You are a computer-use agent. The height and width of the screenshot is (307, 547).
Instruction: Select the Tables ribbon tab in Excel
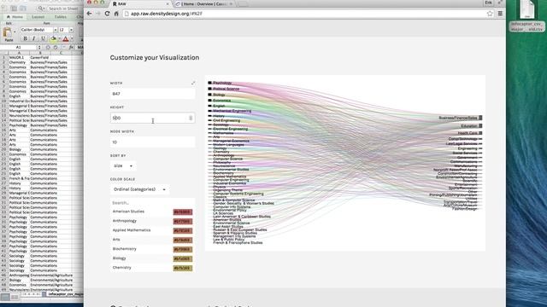pyautogui.click(x=61, y=17)
